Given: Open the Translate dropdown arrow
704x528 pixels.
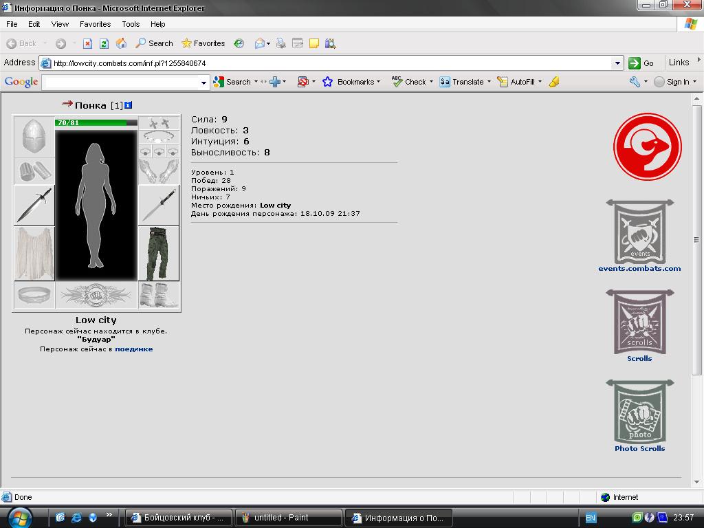Looking at the screenshot, I should click(489, 82).
